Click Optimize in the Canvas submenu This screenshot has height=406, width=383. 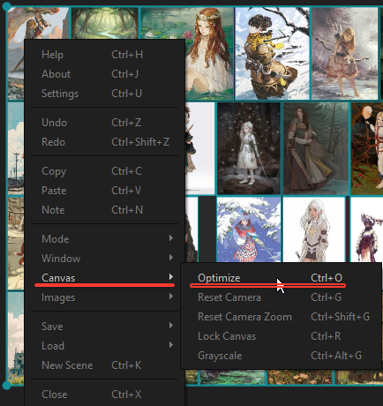pos(281,278)
